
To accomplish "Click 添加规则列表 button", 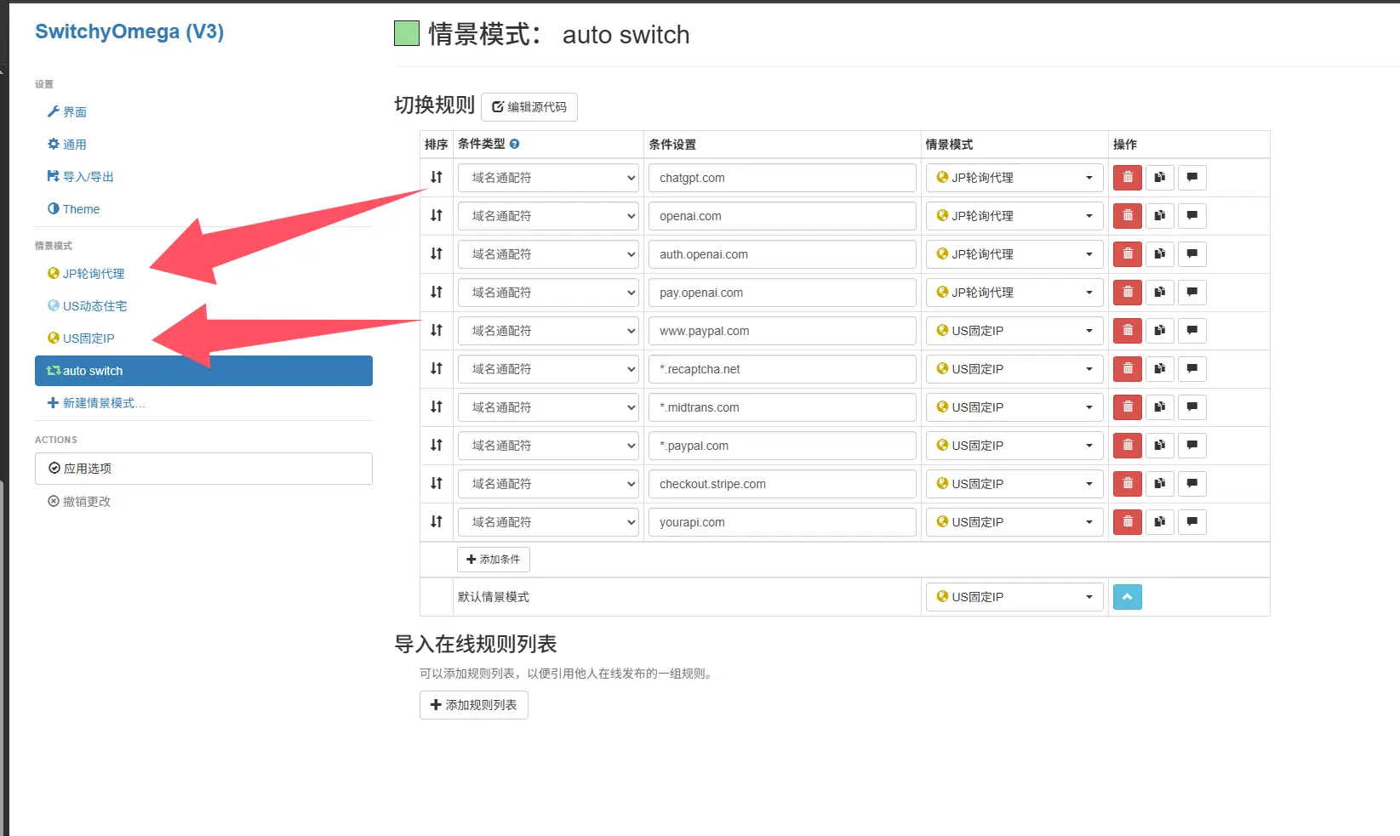I will [474, 705].
